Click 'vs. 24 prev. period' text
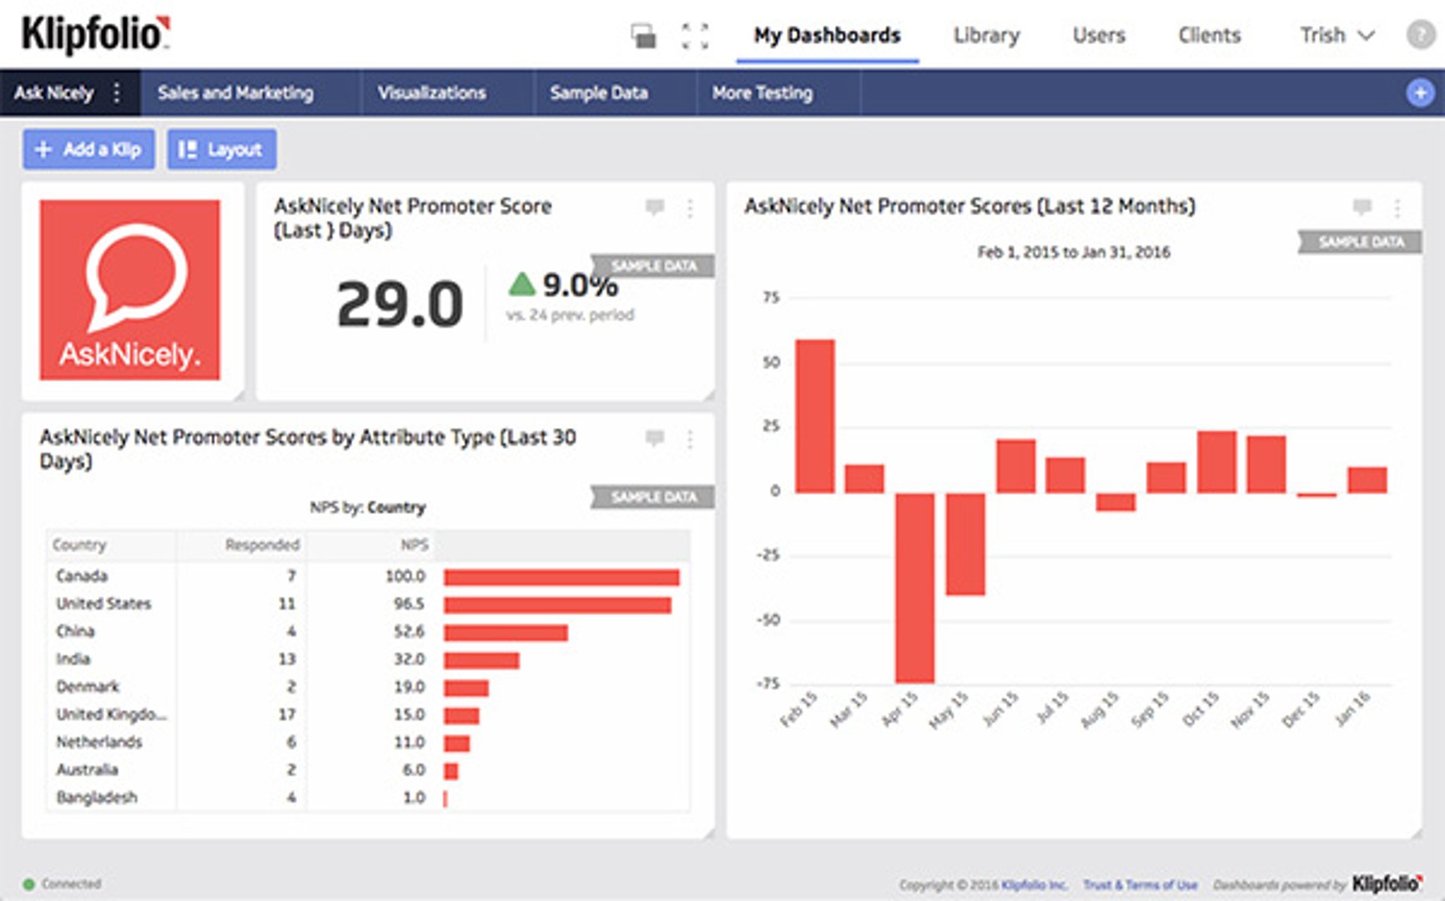The height and width of the screenshot is (901, 1445). pos(570,315)
